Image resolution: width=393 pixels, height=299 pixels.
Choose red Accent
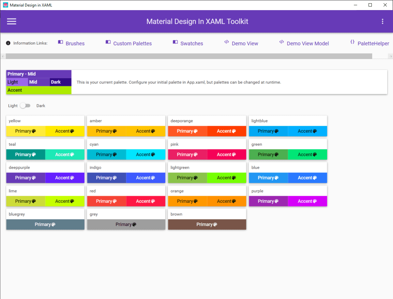coord(146,201)
